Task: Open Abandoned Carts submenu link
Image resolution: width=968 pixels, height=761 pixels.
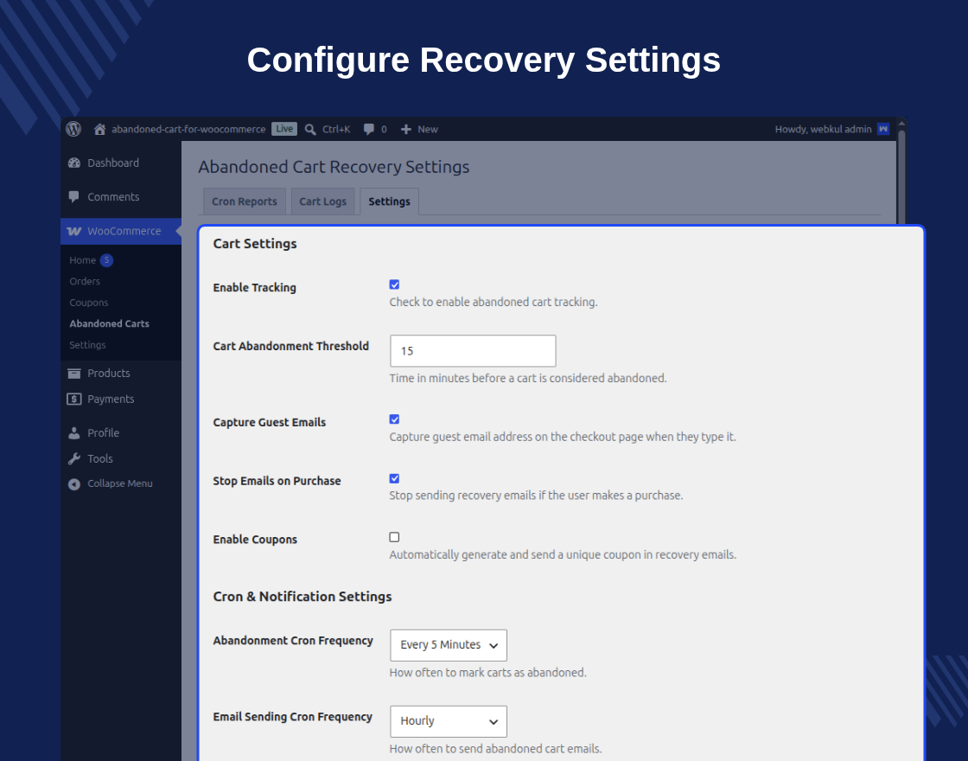Action: [109, 323]
